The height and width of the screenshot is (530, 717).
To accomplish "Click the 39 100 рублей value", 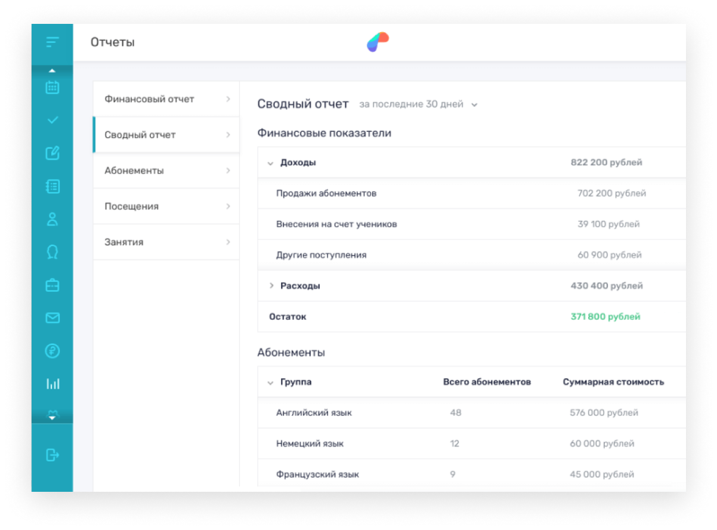I will 608,224.
